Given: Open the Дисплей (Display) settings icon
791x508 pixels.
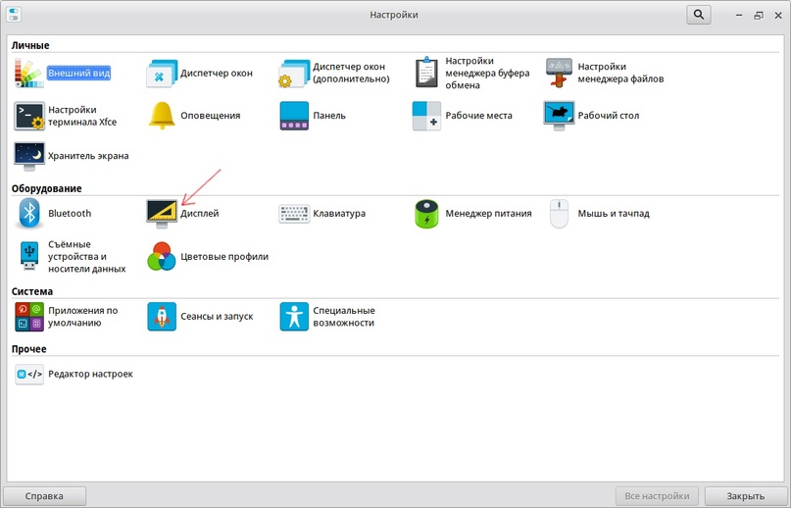Looking at the screenshot, I should 162,213.
